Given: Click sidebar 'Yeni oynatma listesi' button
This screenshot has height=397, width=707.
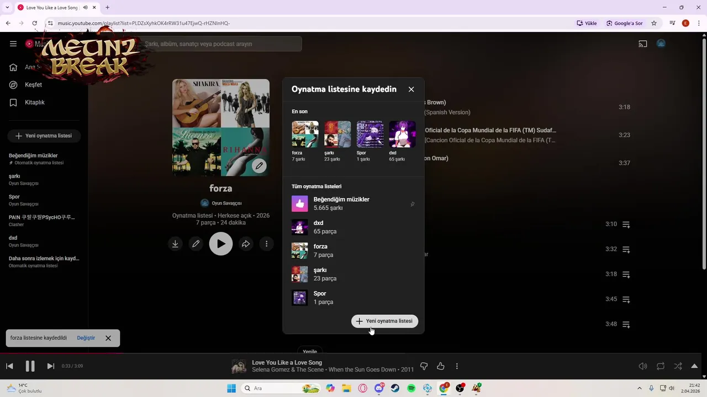Looking at the screenshot, I should [44, 136].
